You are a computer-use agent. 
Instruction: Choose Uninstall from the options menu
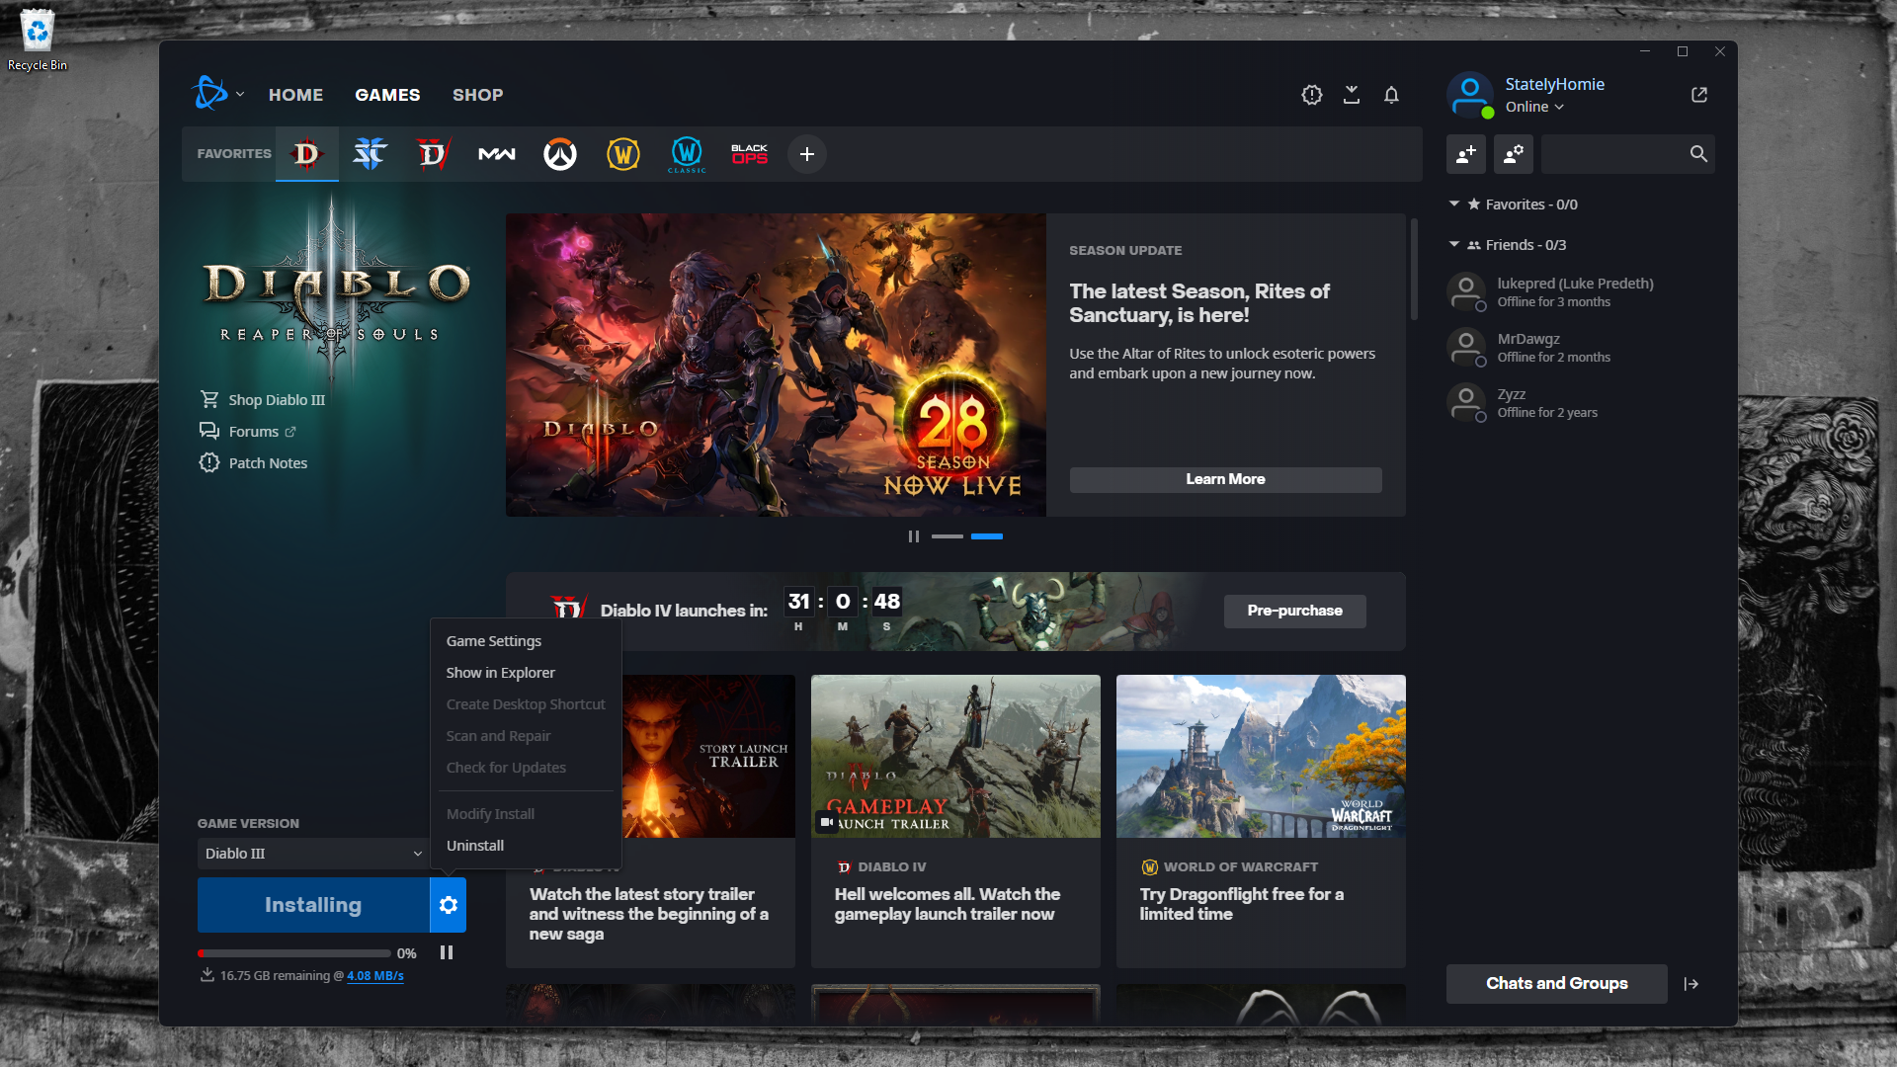tap(475, 846)
